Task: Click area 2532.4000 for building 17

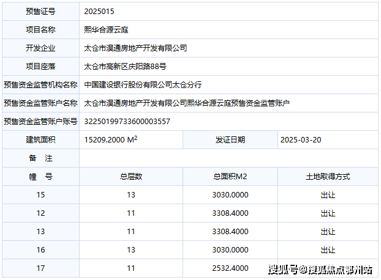Action: 230,268
